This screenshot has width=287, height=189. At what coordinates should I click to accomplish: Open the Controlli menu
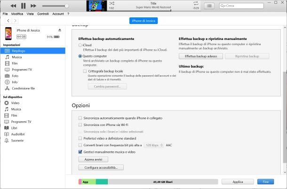coord(43,14)
